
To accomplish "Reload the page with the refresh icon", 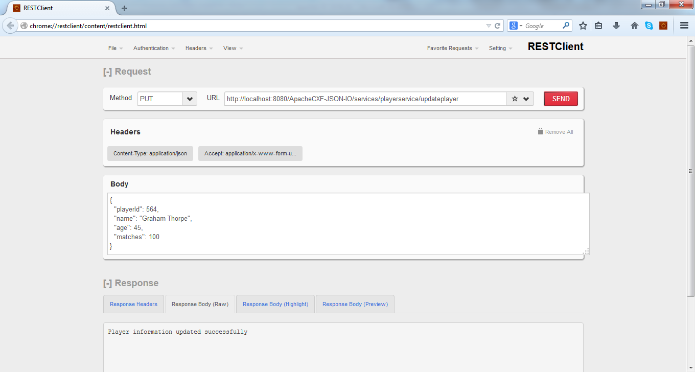I will [497, 26].
